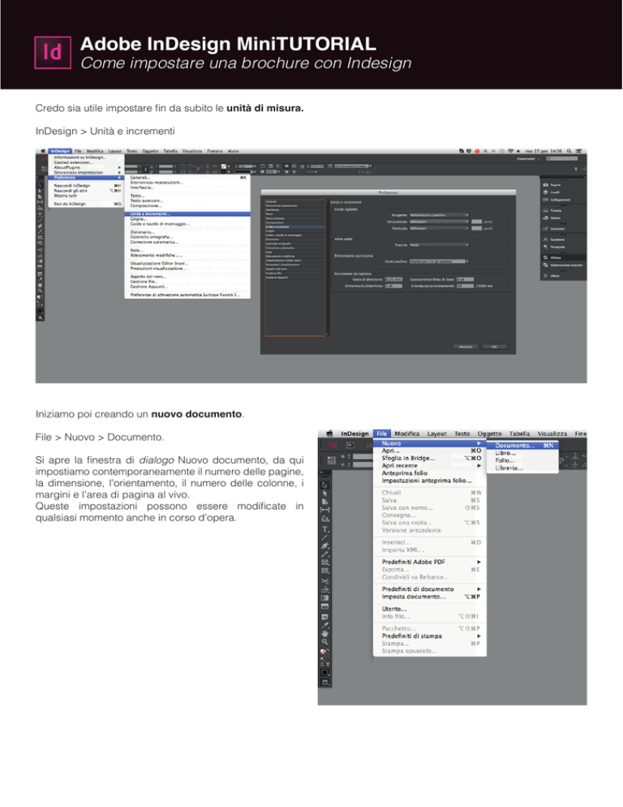Image resolution: width=623 pixels, height=807 pixels.
Task: Click Annulla in the Preferenze dialog
Action: point(466,347)
